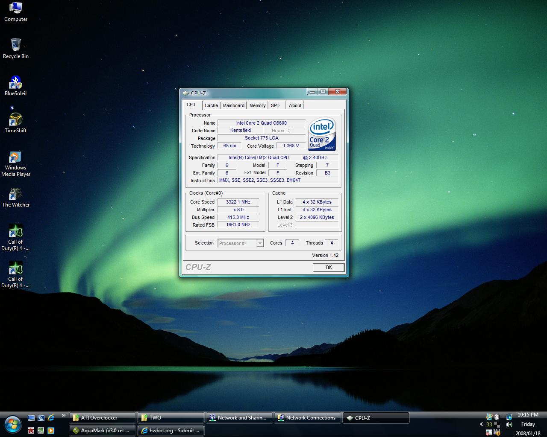Show hidden system tray icons
This screenshot has width=547, height=437.
click(x=482, y=424)
